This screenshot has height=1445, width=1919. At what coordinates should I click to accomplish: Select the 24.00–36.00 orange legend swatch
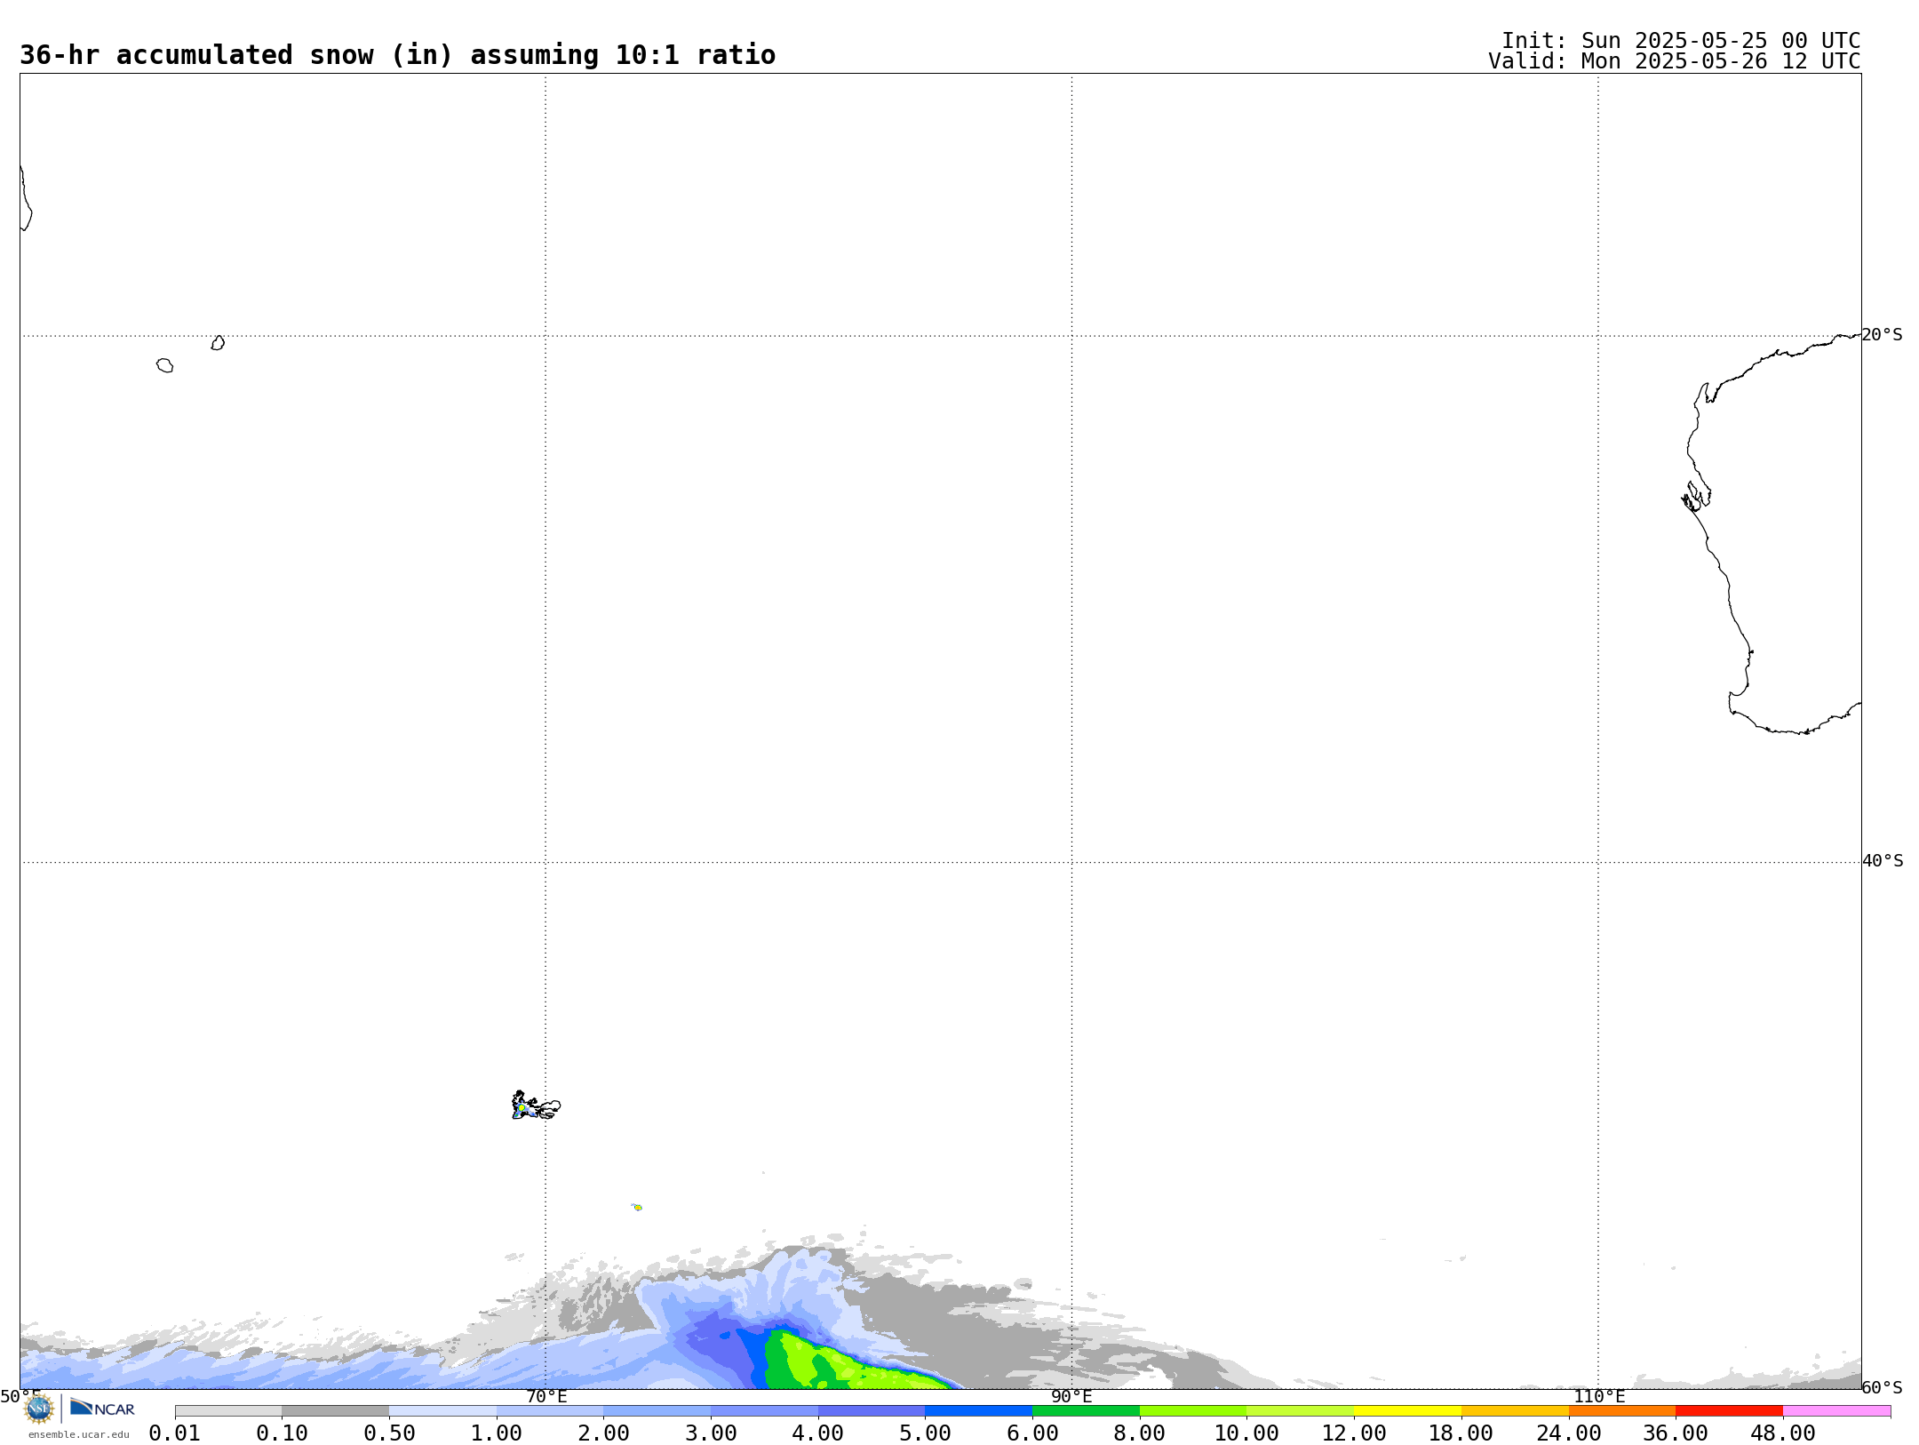[1622, 1411]
